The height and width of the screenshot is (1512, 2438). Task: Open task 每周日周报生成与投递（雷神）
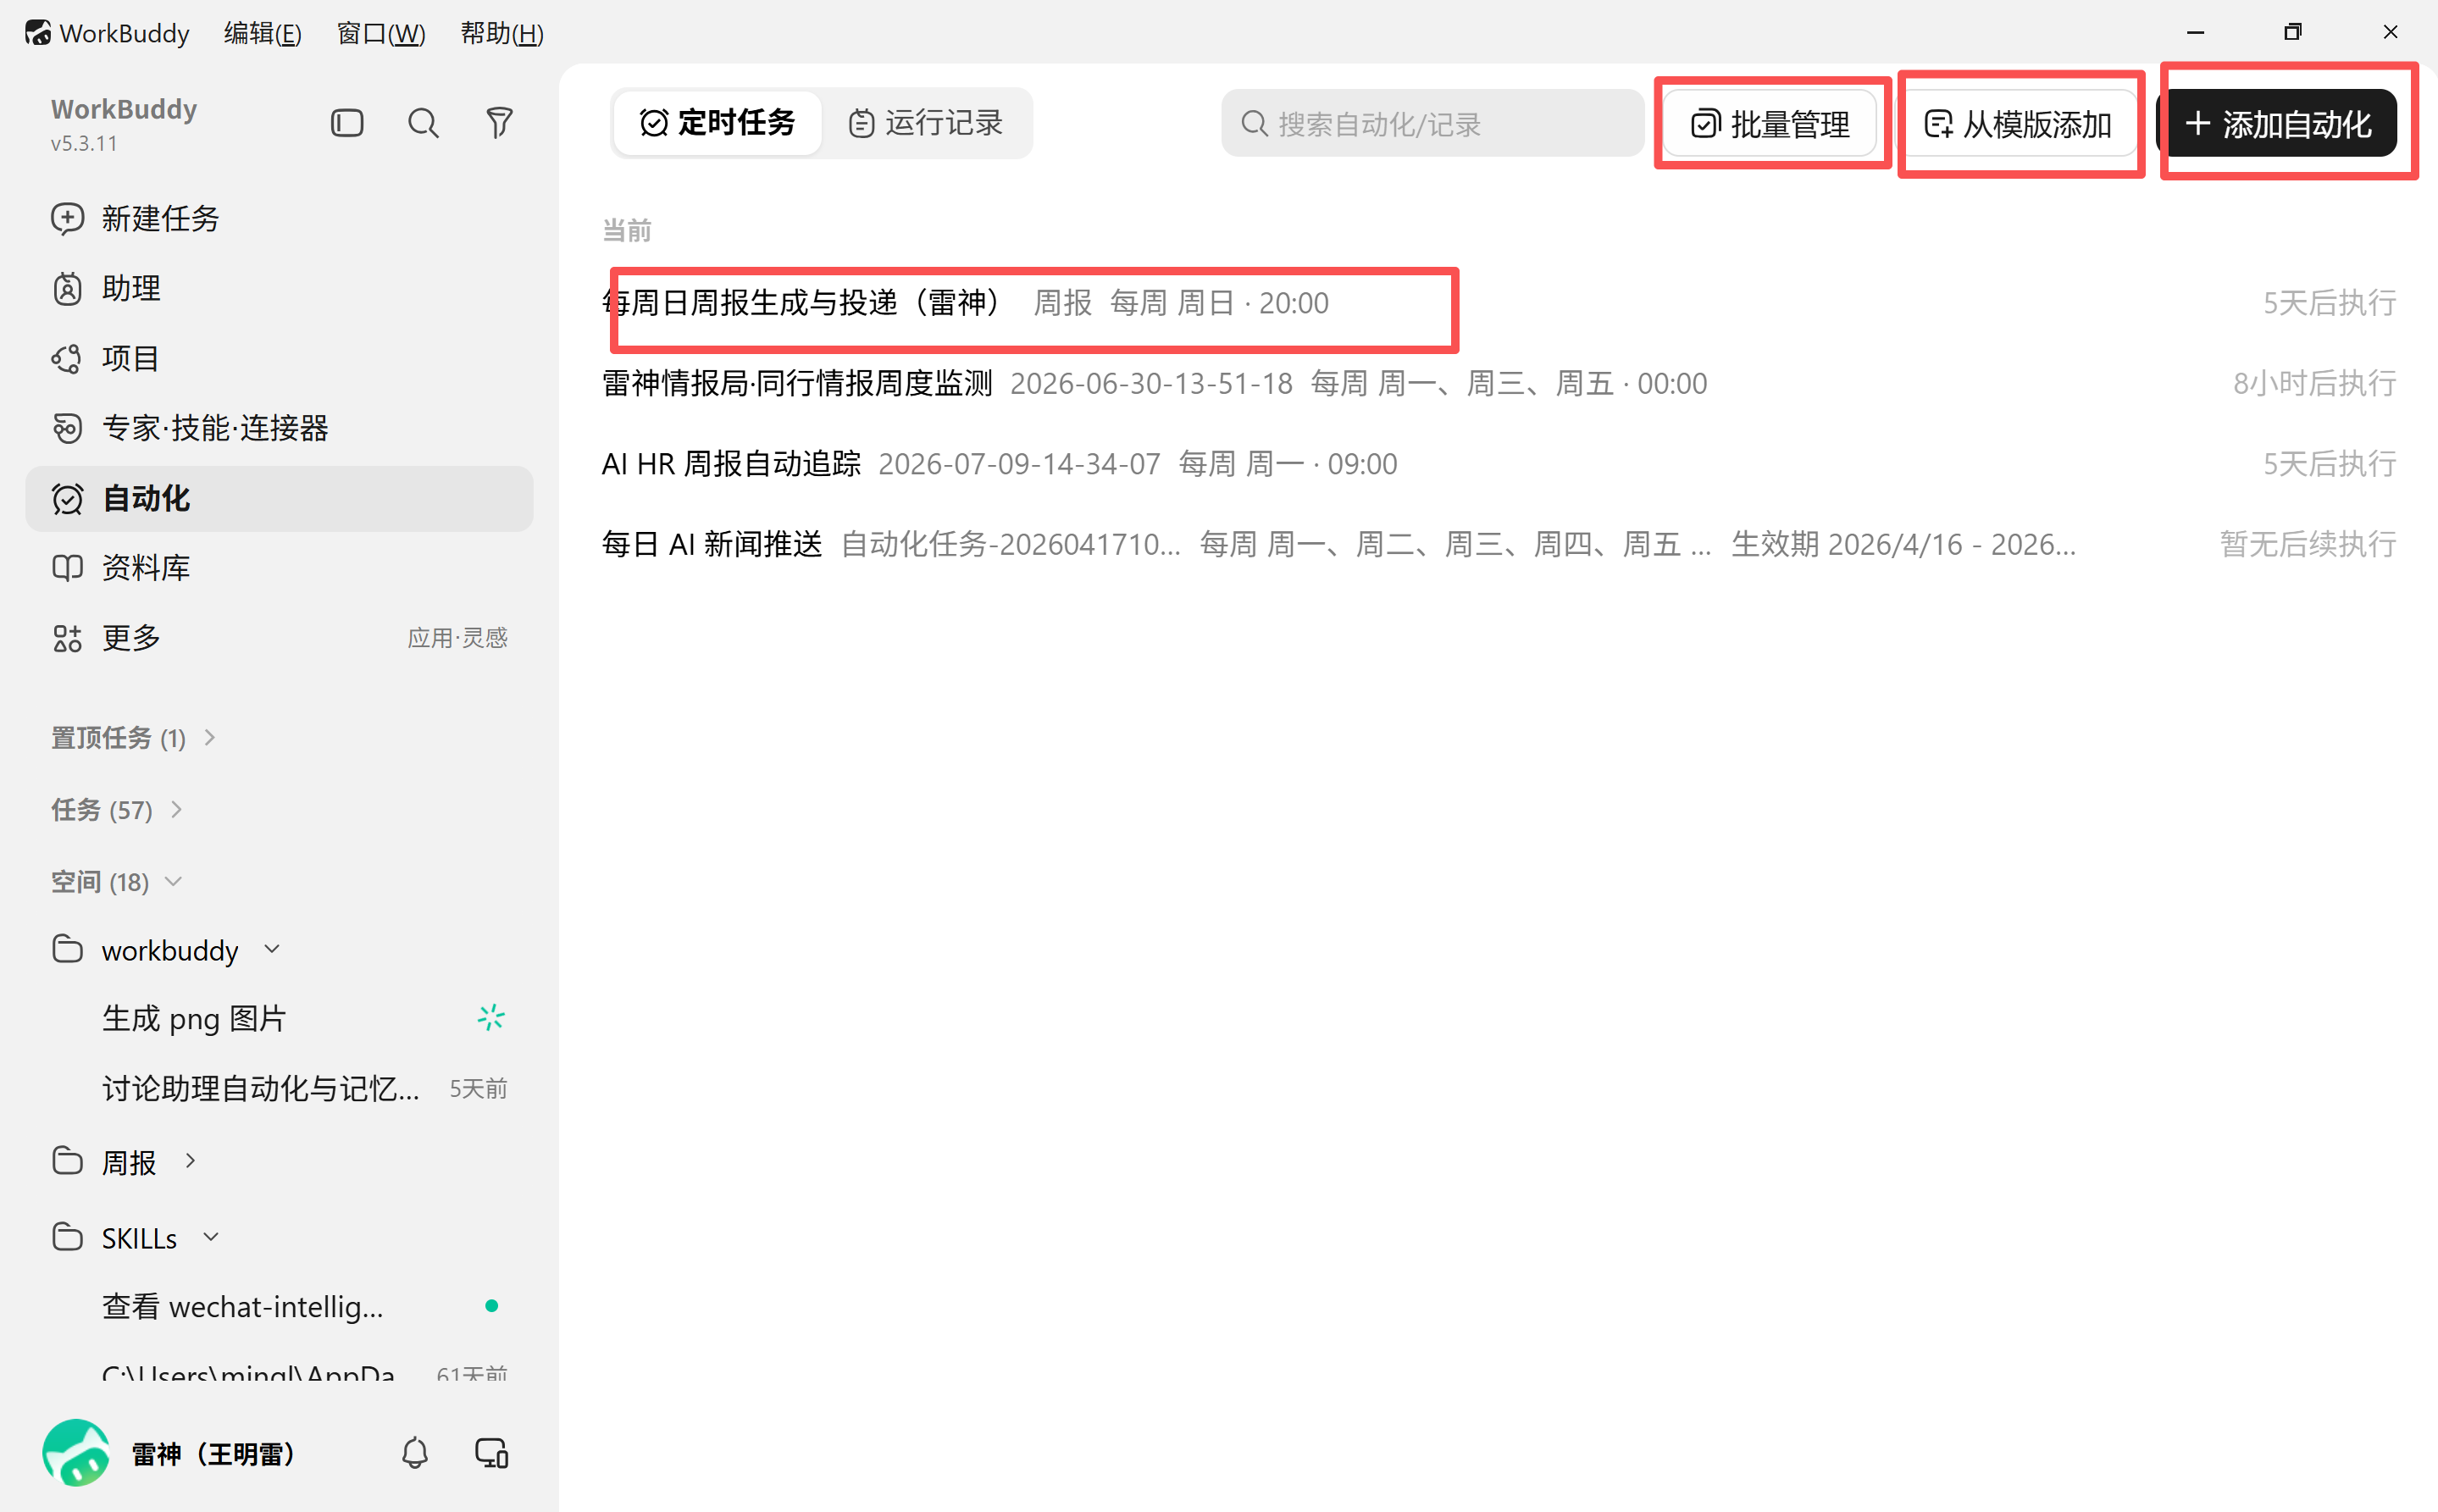(x=1499, y=303)
